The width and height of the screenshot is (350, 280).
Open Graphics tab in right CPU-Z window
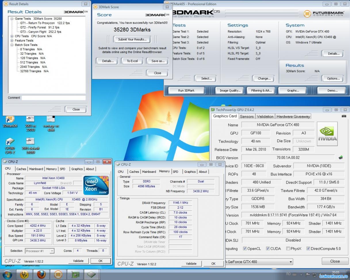(190, 172)
